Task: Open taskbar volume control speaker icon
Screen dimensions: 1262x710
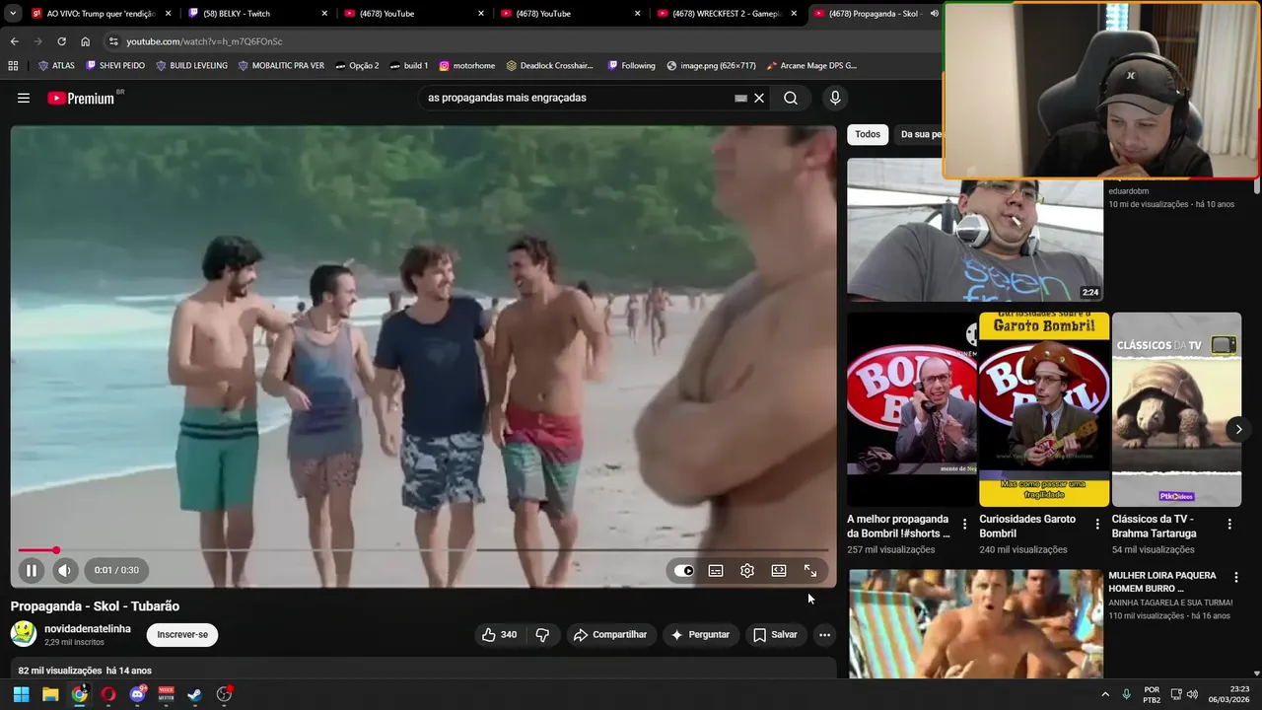Action: pyautogui.click(x=1193, y=694)
